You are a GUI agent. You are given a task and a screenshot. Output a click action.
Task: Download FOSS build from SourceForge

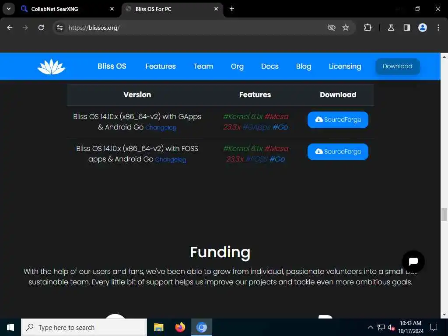pos(338,152)
